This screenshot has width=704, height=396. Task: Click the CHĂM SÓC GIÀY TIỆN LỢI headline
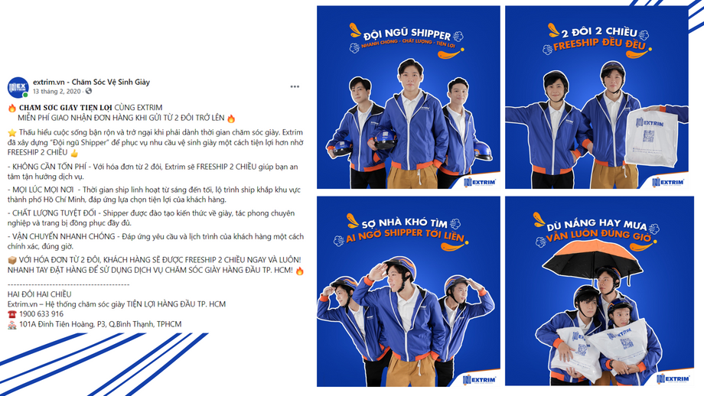(x=66, y=108)
